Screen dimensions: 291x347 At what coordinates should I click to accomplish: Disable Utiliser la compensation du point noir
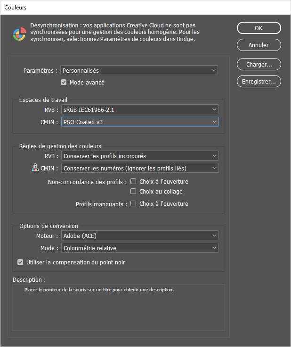20,262
